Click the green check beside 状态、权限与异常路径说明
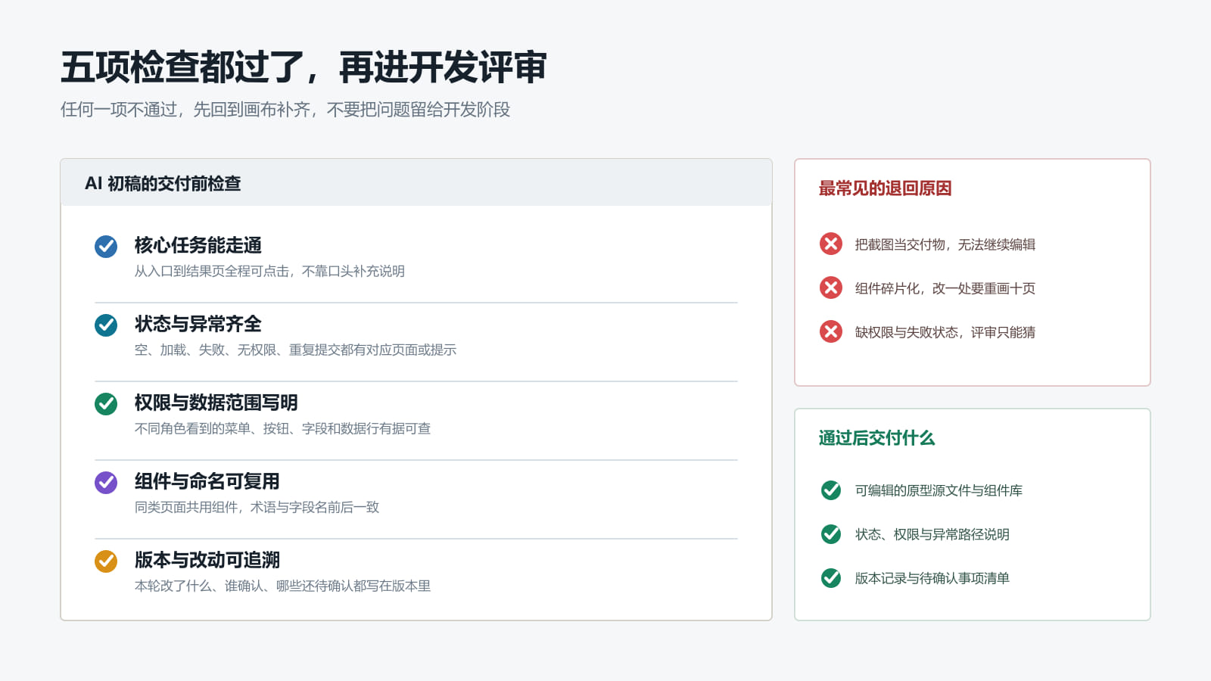This screenshot has height=681, width=1211. [x=831, y=534]
